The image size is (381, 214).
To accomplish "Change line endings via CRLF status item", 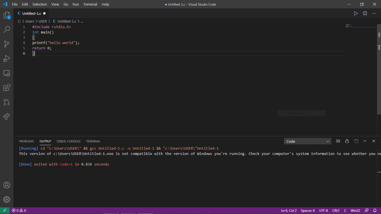I will pyautogui.click(x=336, y=210).
